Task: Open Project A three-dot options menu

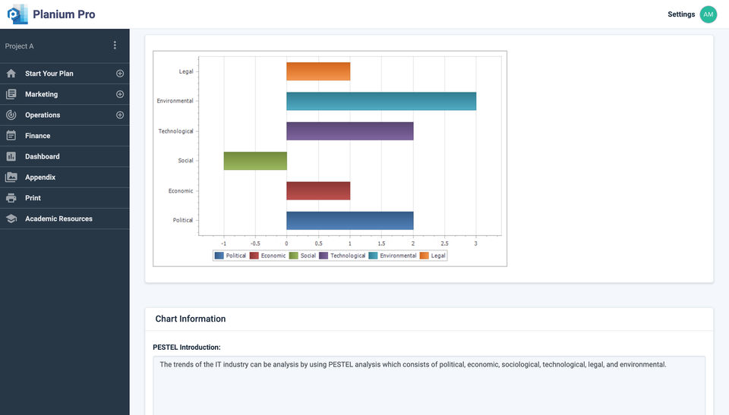Action: (x=115, y=45)
